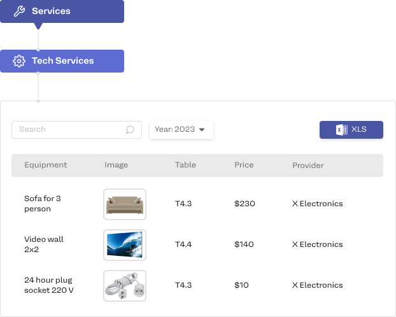Click the Year dropdown caret arrow

coord(202,130)
